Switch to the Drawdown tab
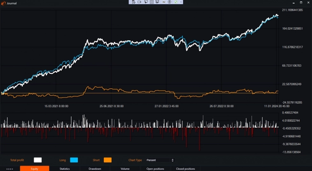 pyautogui.click(x=95, y=169)
